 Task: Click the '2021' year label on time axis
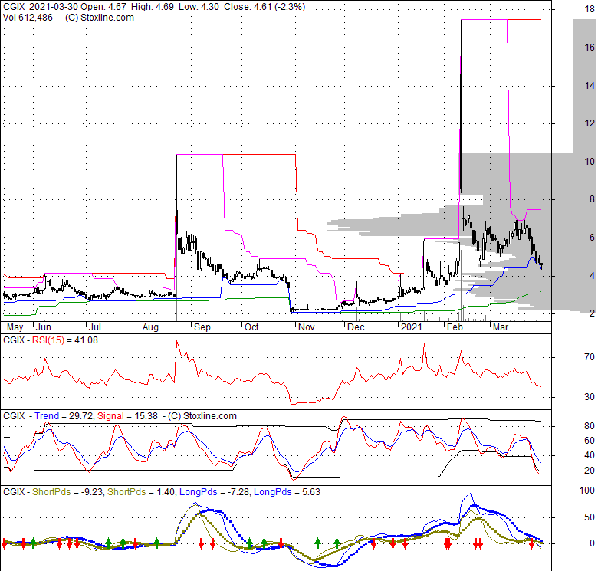412,327
